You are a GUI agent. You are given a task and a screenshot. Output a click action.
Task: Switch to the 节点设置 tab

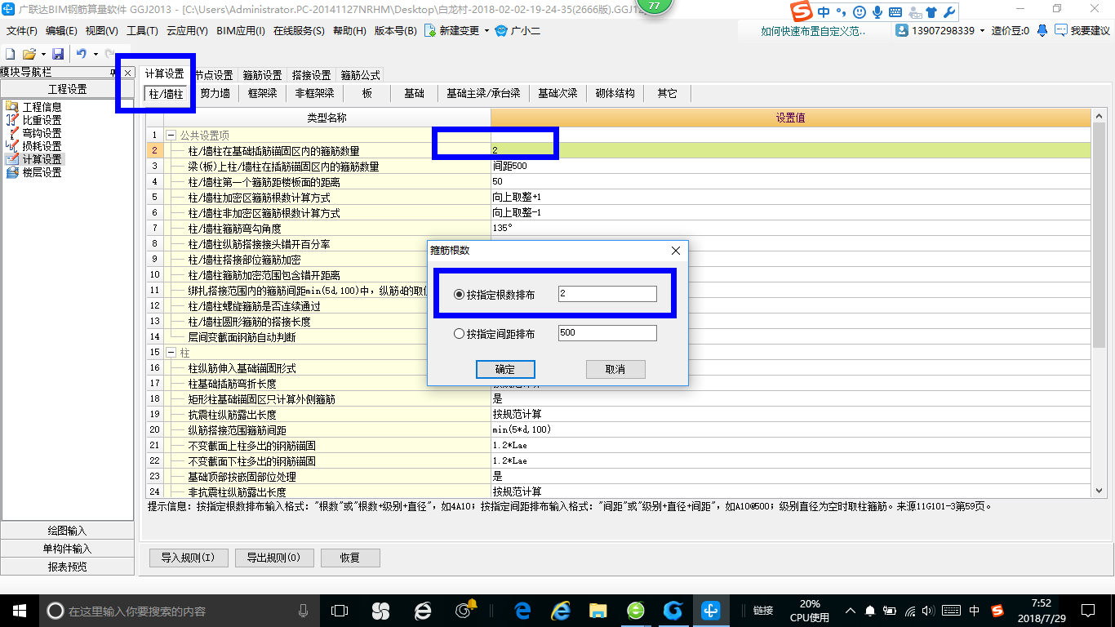tap(214, 75)
